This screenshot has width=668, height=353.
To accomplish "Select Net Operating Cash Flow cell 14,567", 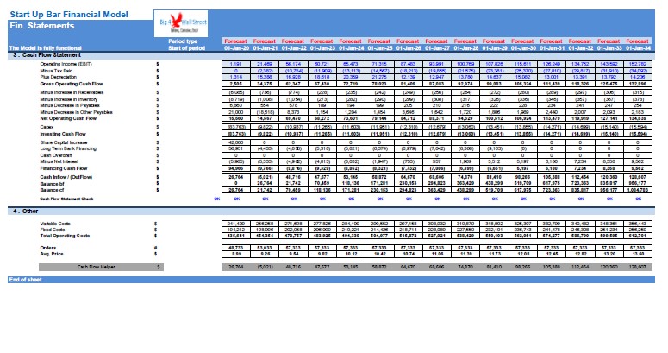I will pyautogui.click(x=265, y=118).
